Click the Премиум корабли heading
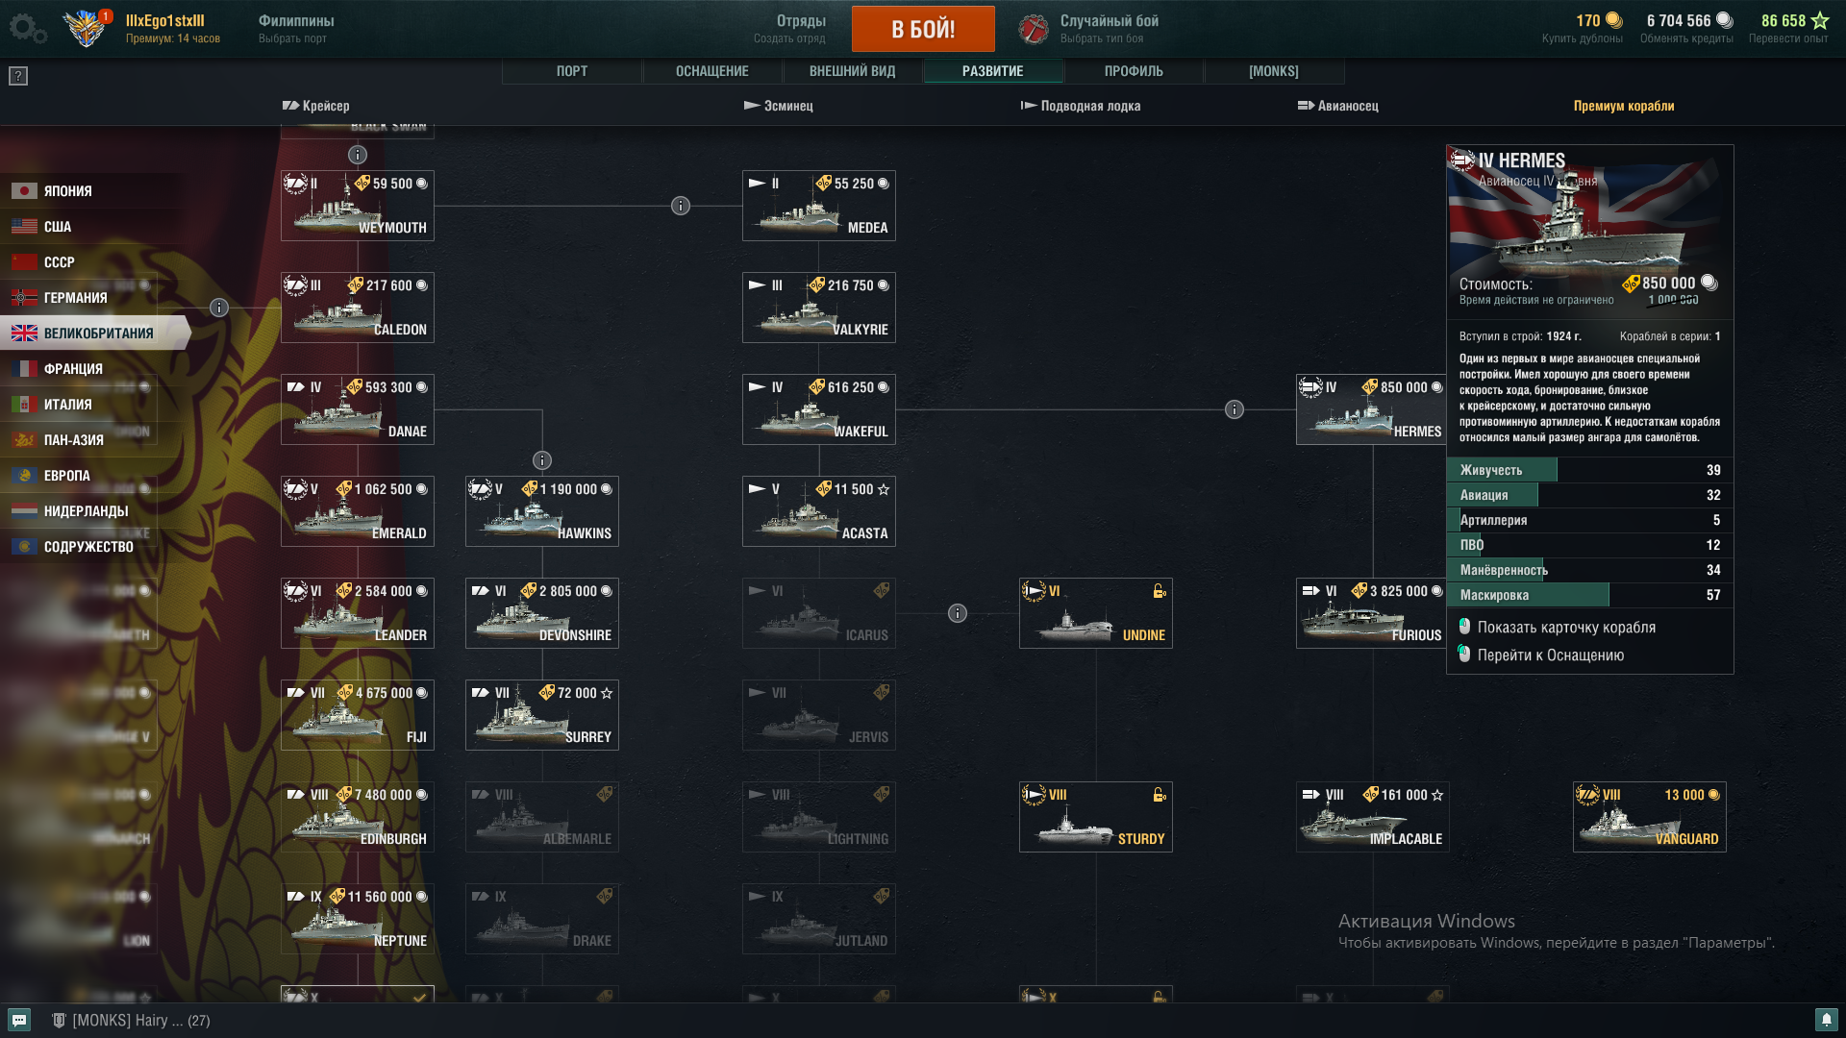1846x1038 pixels. coord(1624,106)
